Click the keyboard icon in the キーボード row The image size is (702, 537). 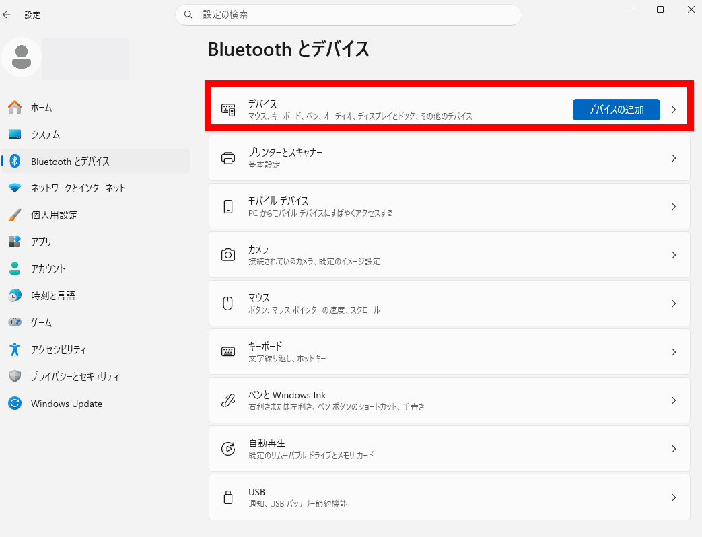[228, 352]
